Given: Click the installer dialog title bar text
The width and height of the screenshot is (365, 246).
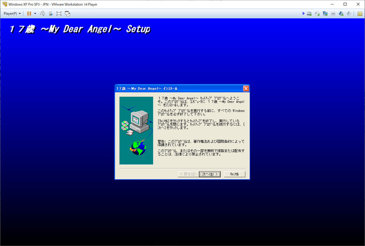Looking at the screenshot, I should pos(147,89).
